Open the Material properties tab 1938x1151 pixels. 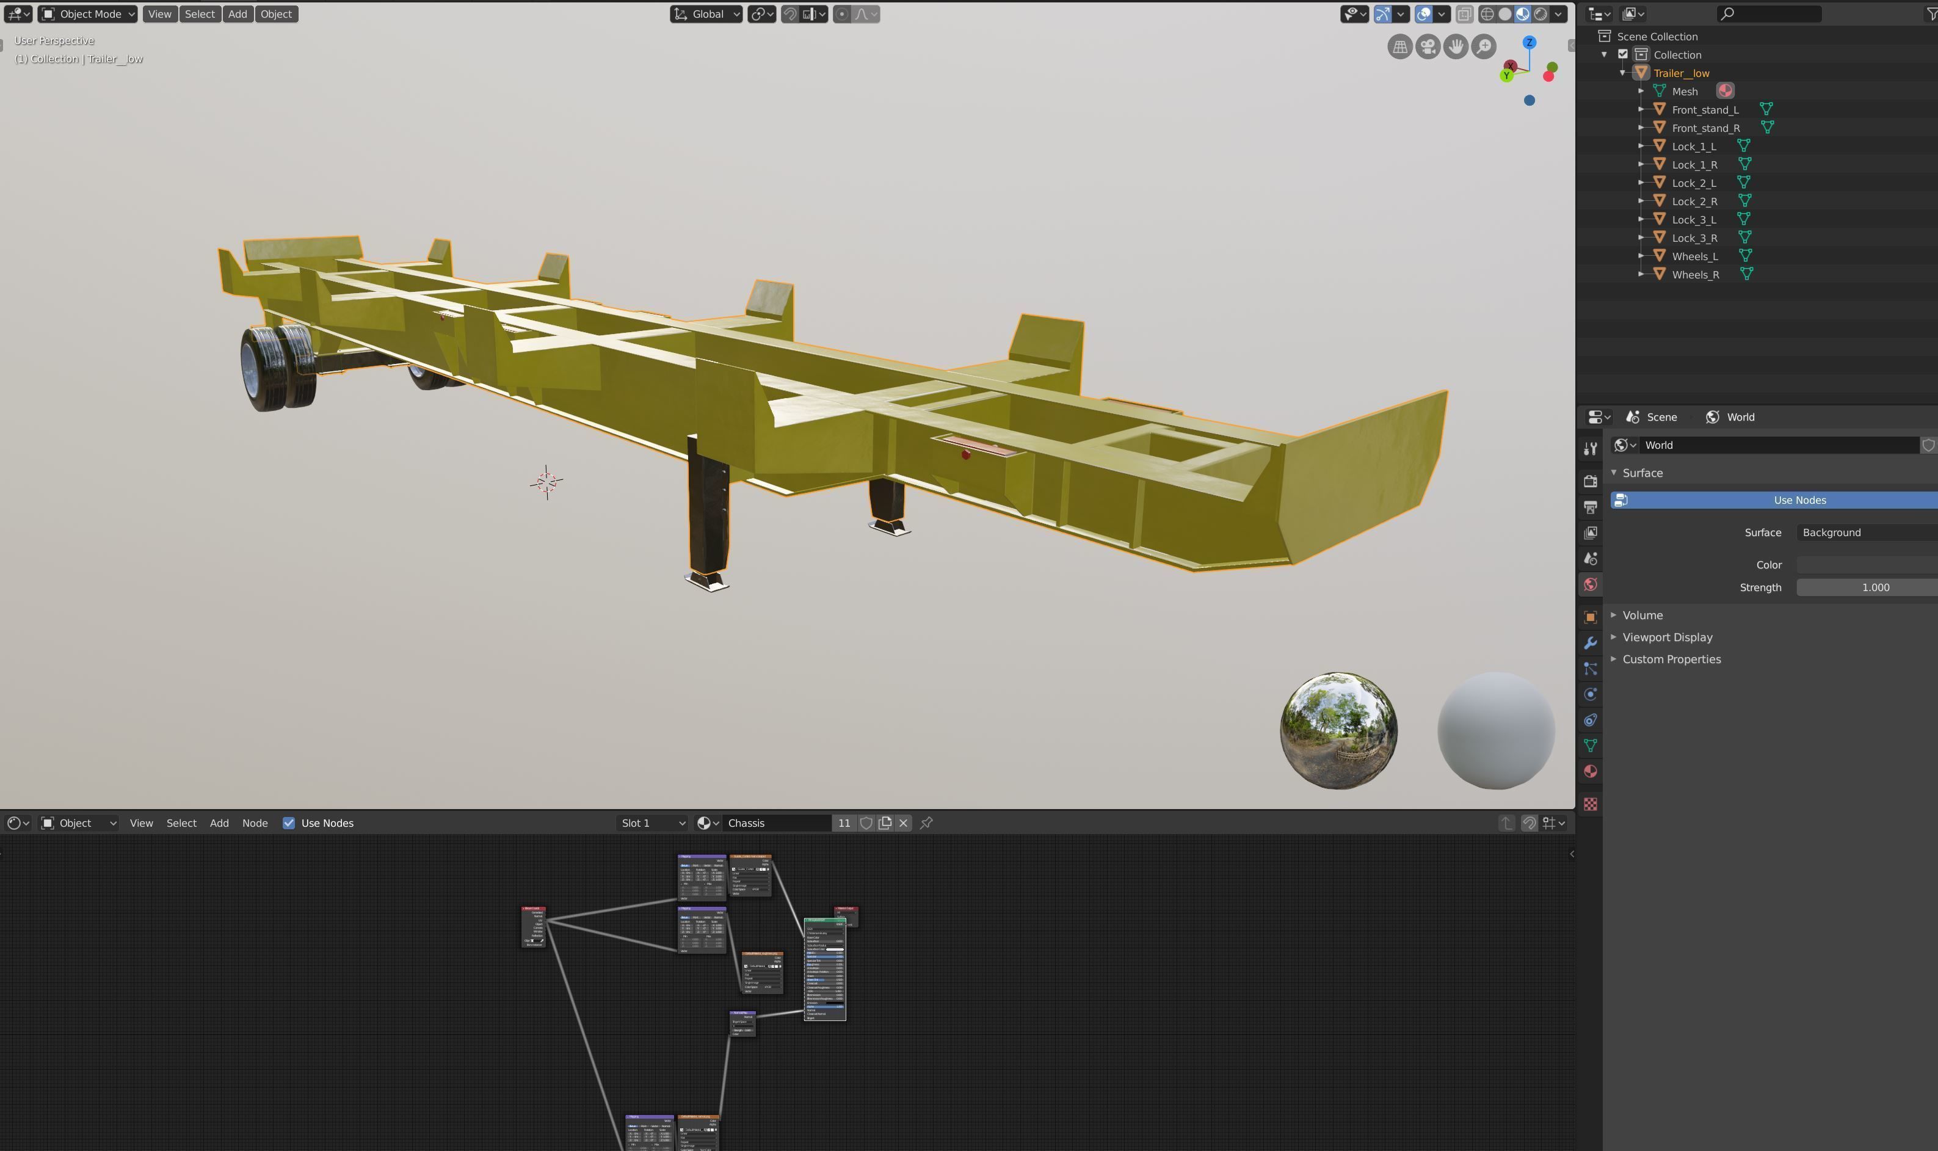pos(1590,771)
